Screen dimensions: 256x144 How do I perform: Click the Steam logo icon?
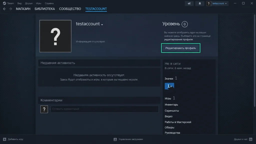[4, 3]
